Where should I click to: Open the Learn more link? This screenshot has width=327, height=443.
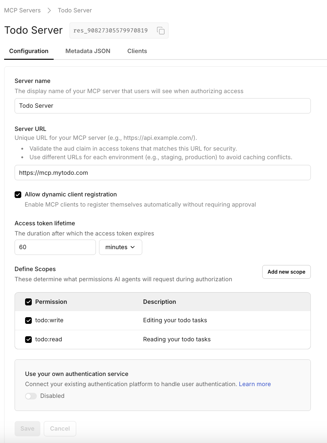255,384
